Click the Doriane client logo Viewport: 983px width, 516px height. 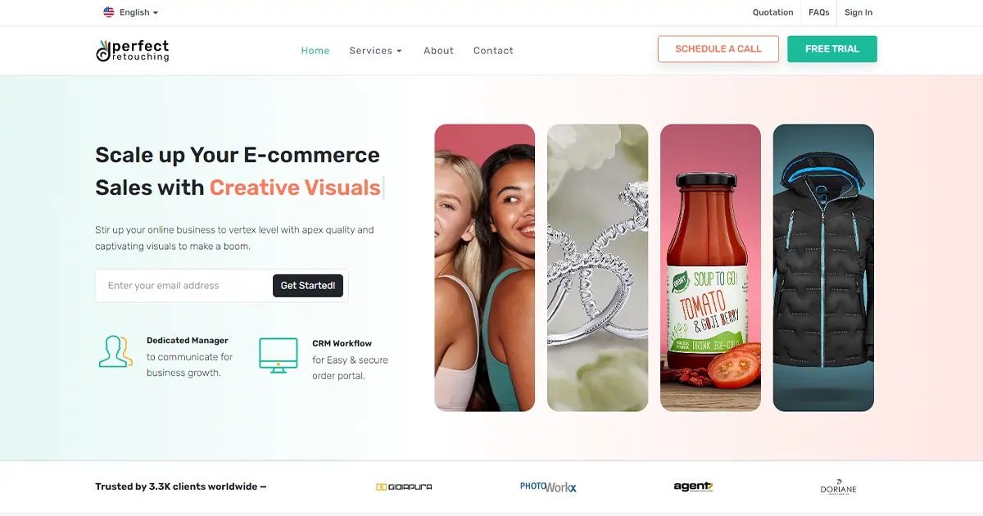838,487
